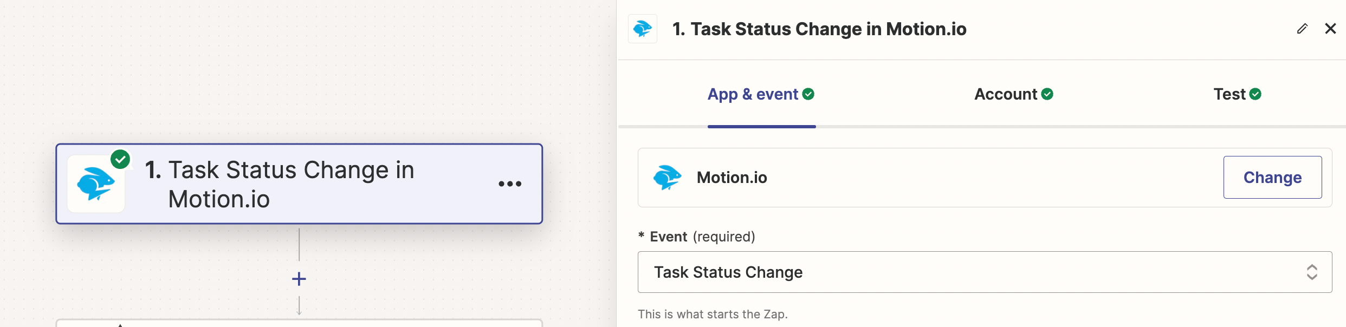
Task: Click the Change app button
Action: (x=1272, y=178)
